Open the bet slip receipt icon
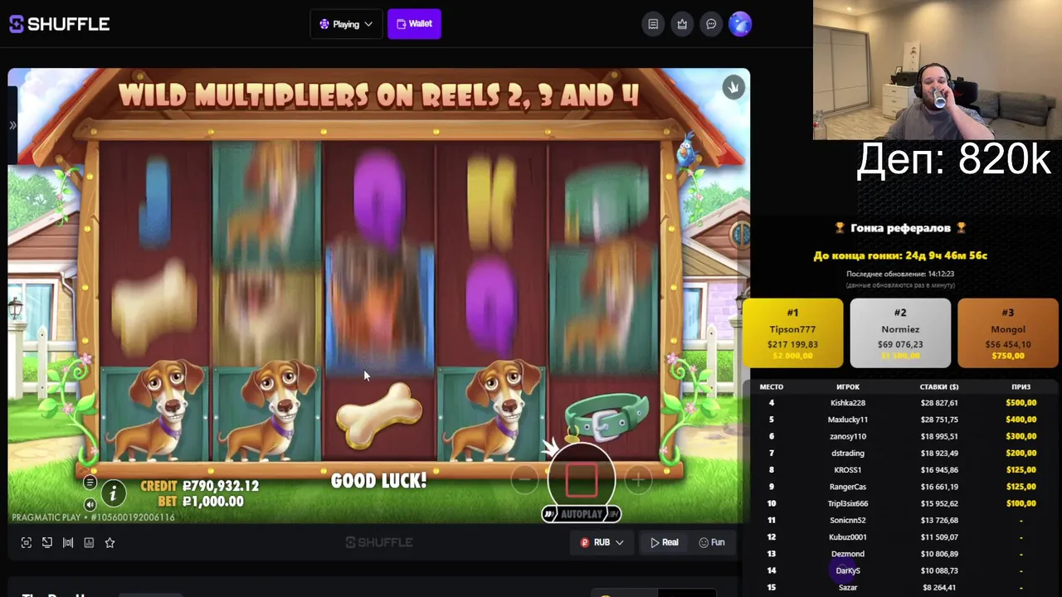 (653, 24)
